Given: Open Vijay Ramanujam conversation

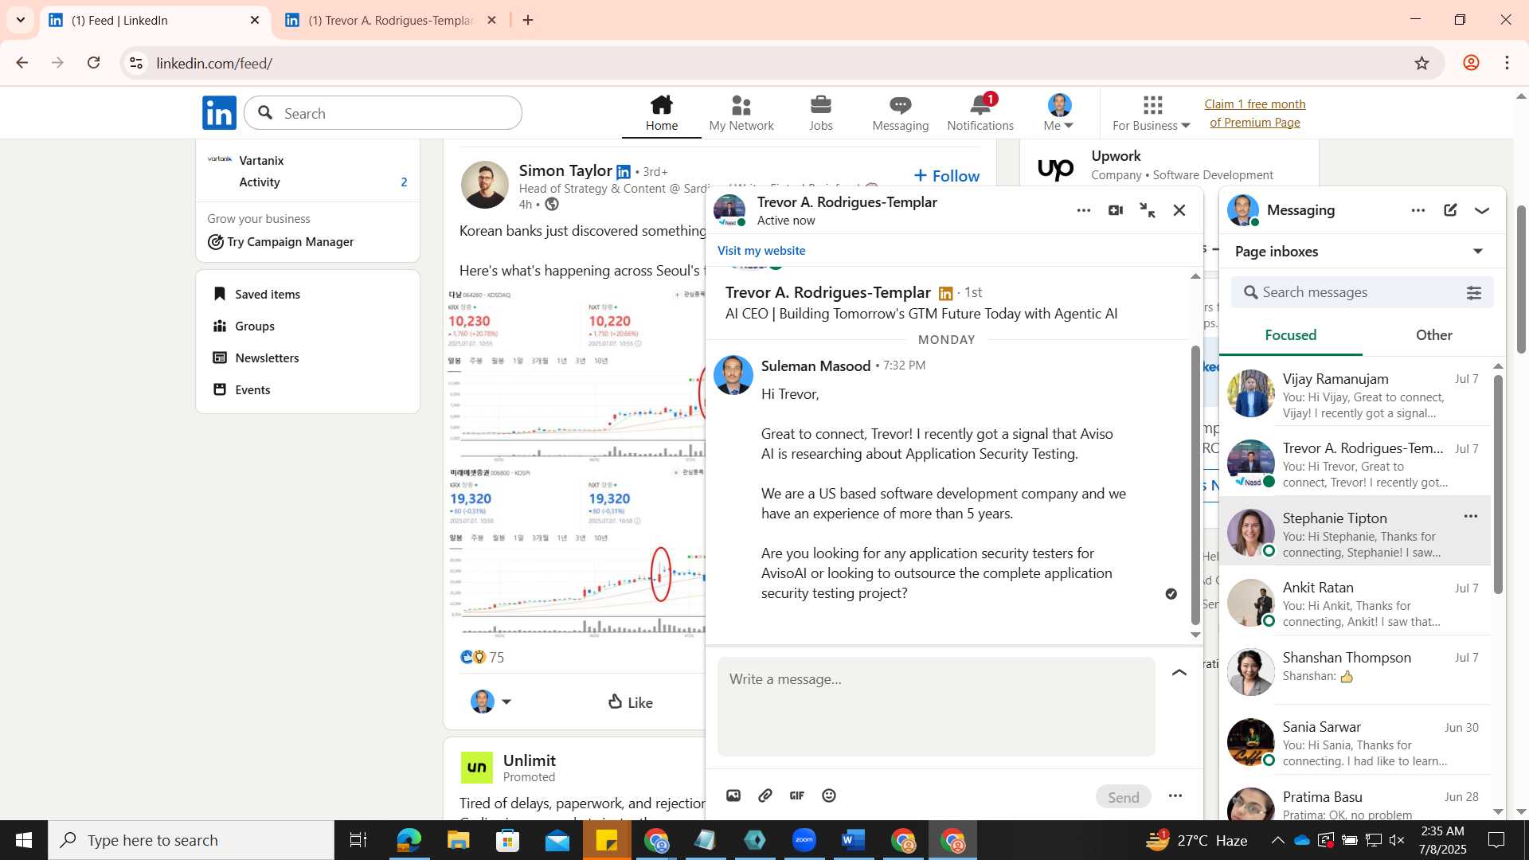Looking at the screenshot, I should (1355, 395).
